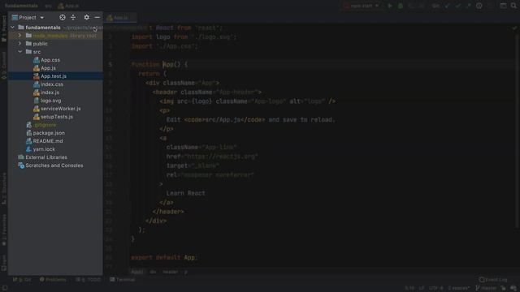This screenshot has height=292, width=520.
Task: Click the logo.svg file icon
Action: click(x=36, y=101)
